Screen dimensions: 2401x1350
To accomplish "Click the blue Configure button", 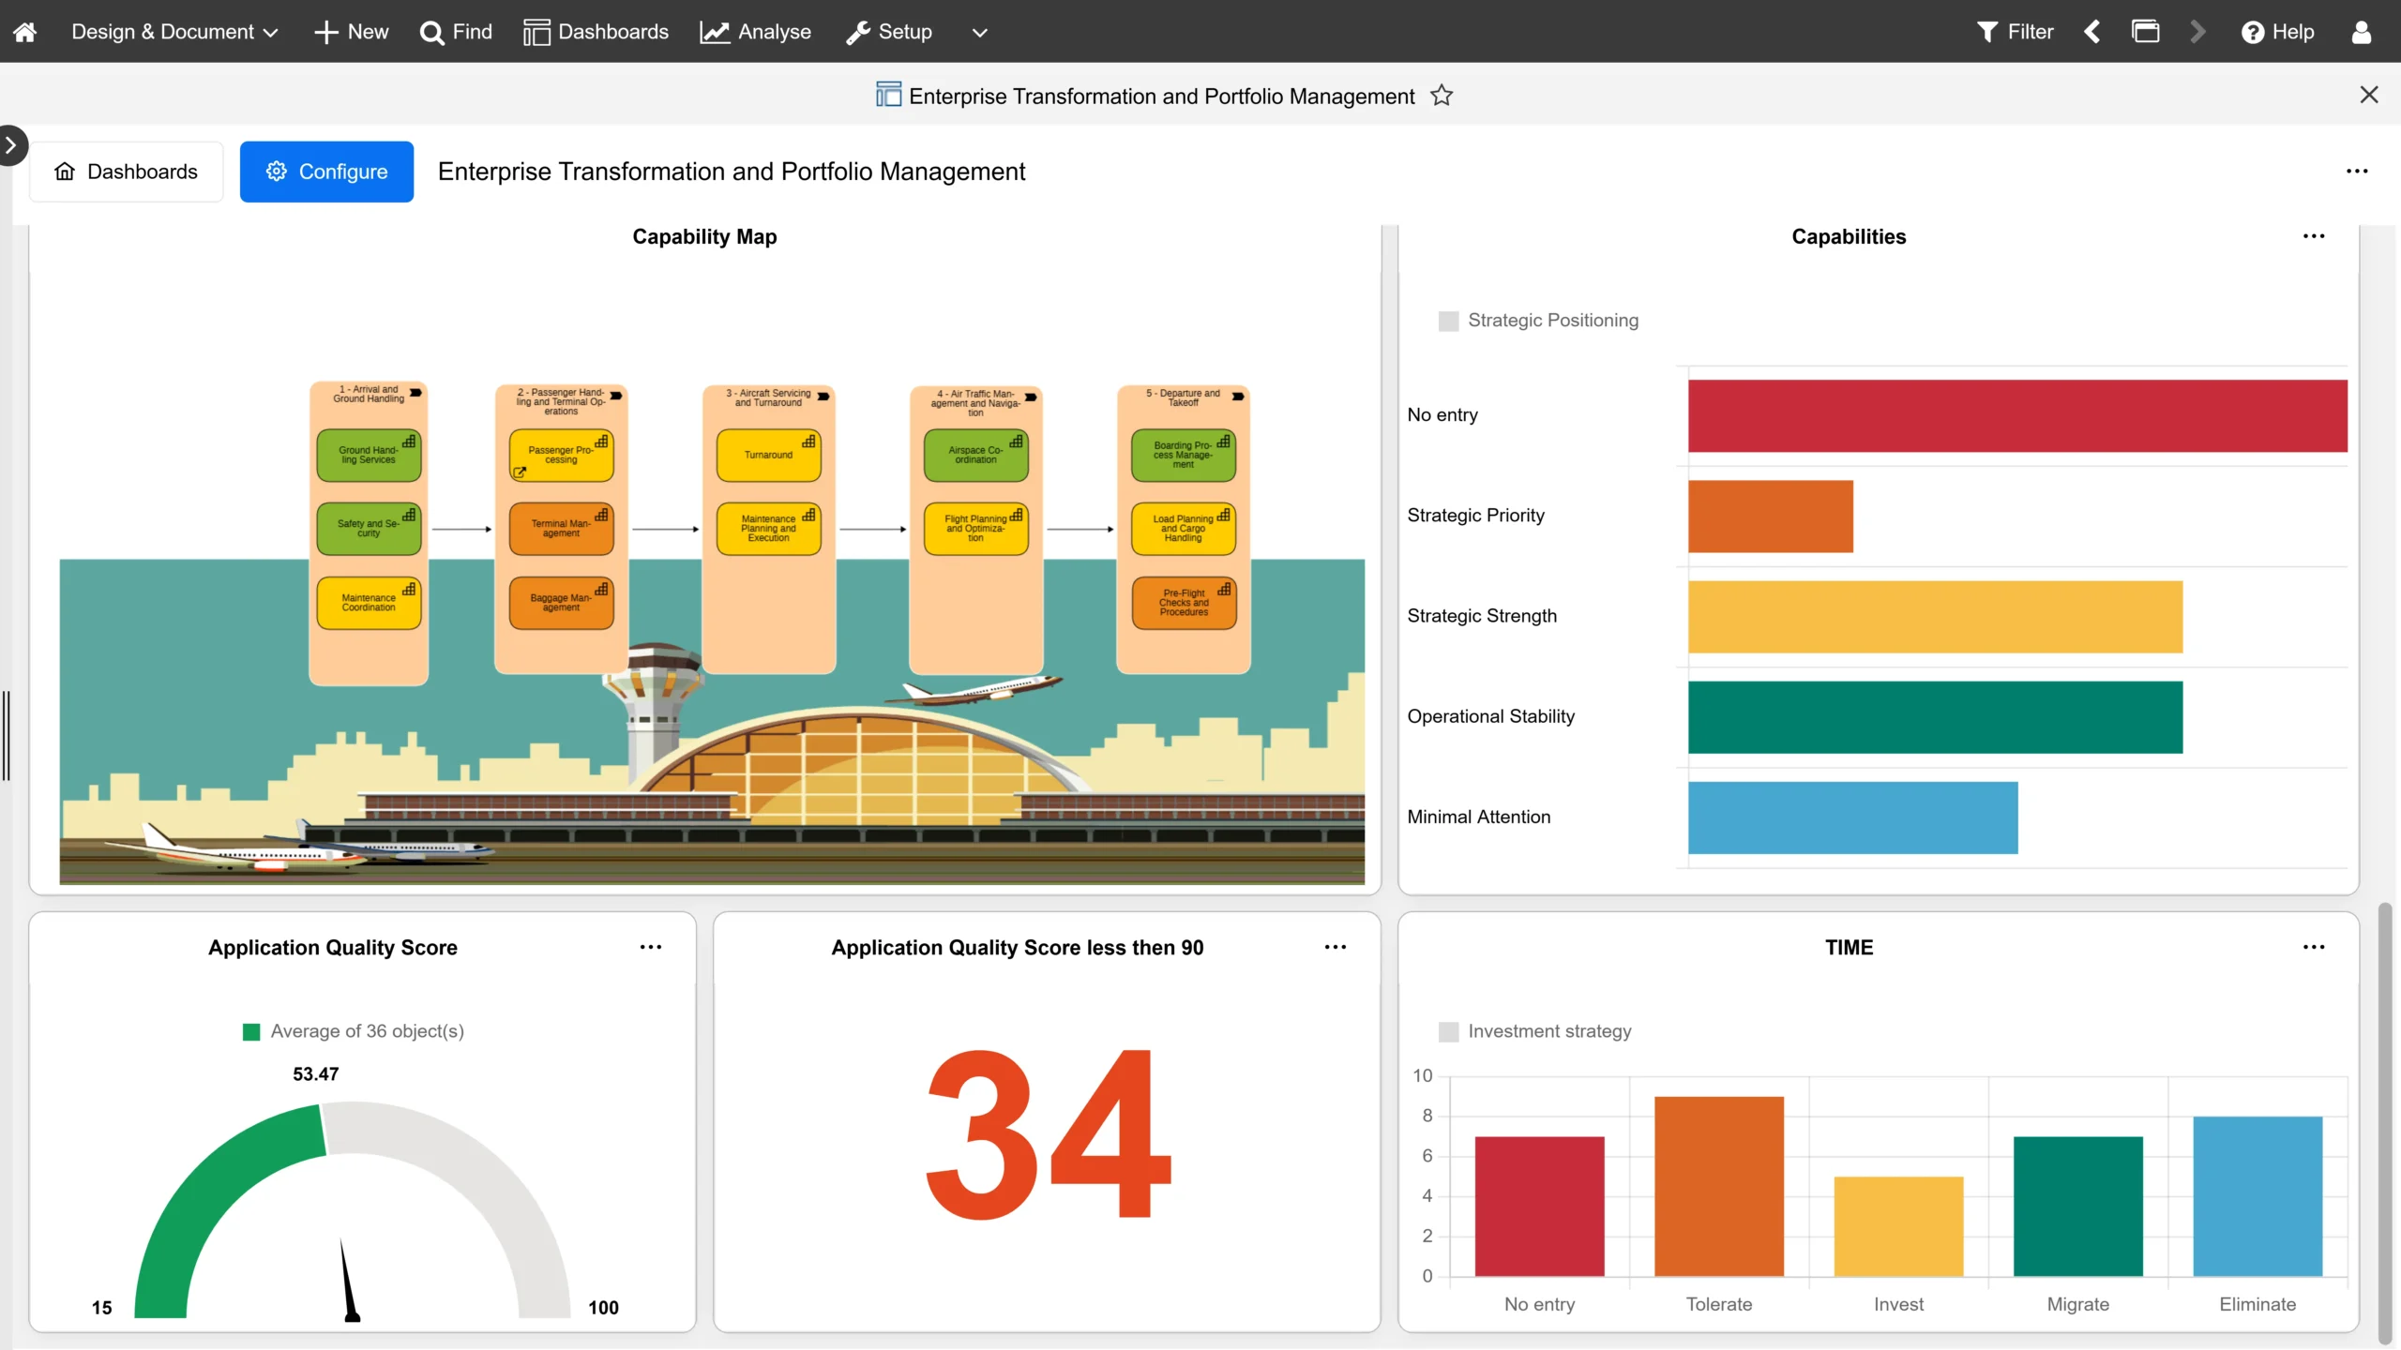I will (x=326, y=172).
